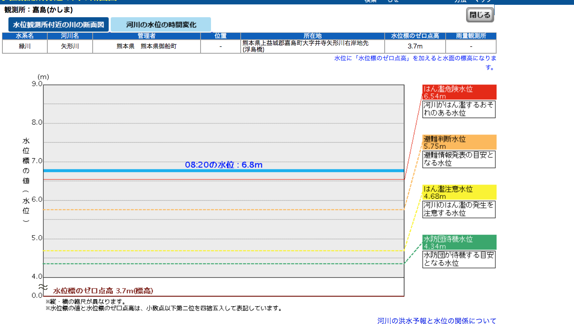The width and height of the screenshot is (574, 324).
Task: Click the green 水防団待機水位 4.34m legend box
Action: [x=459, y=242]
